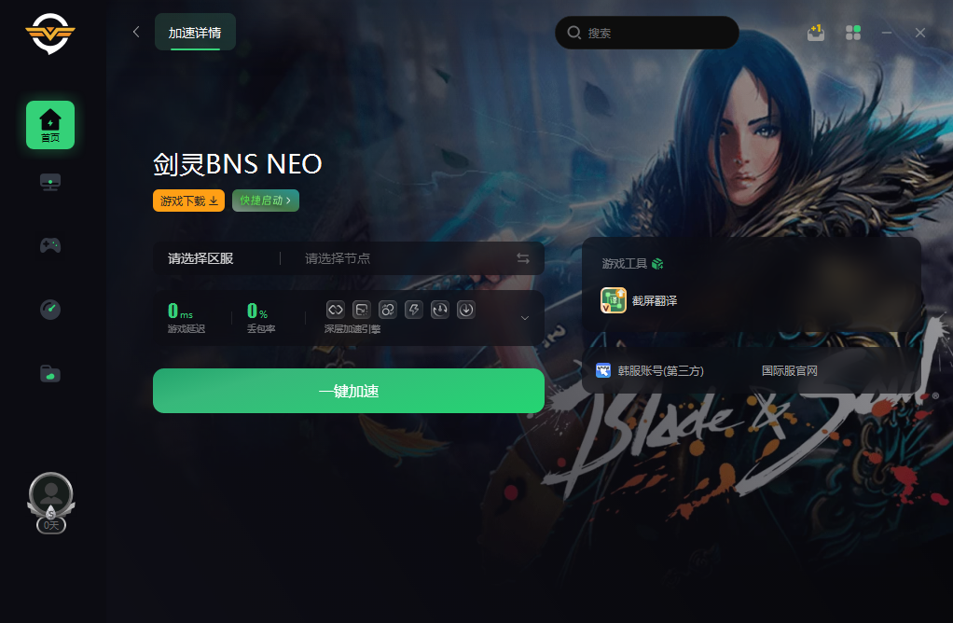Viewport: 953px width, 623px height.
Task: Click the 游戏下载 download button
Action: tap(188, 201)
